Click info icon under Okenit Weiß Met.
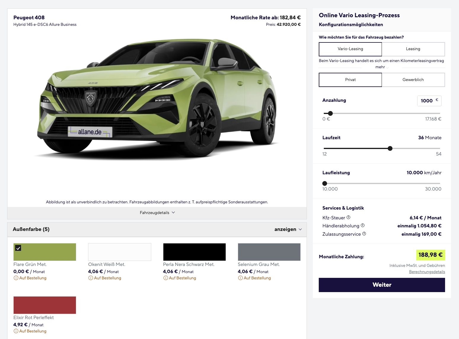The width and height of the screenshot is (459, 339). click(91, 278)
